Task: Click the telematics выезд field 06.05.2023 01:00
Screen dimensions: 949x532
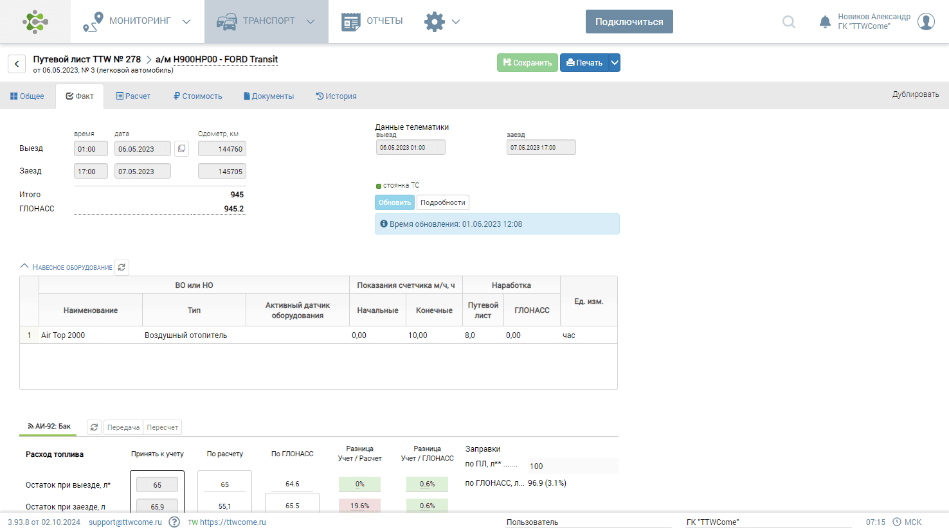Action: tap(410, 147)
